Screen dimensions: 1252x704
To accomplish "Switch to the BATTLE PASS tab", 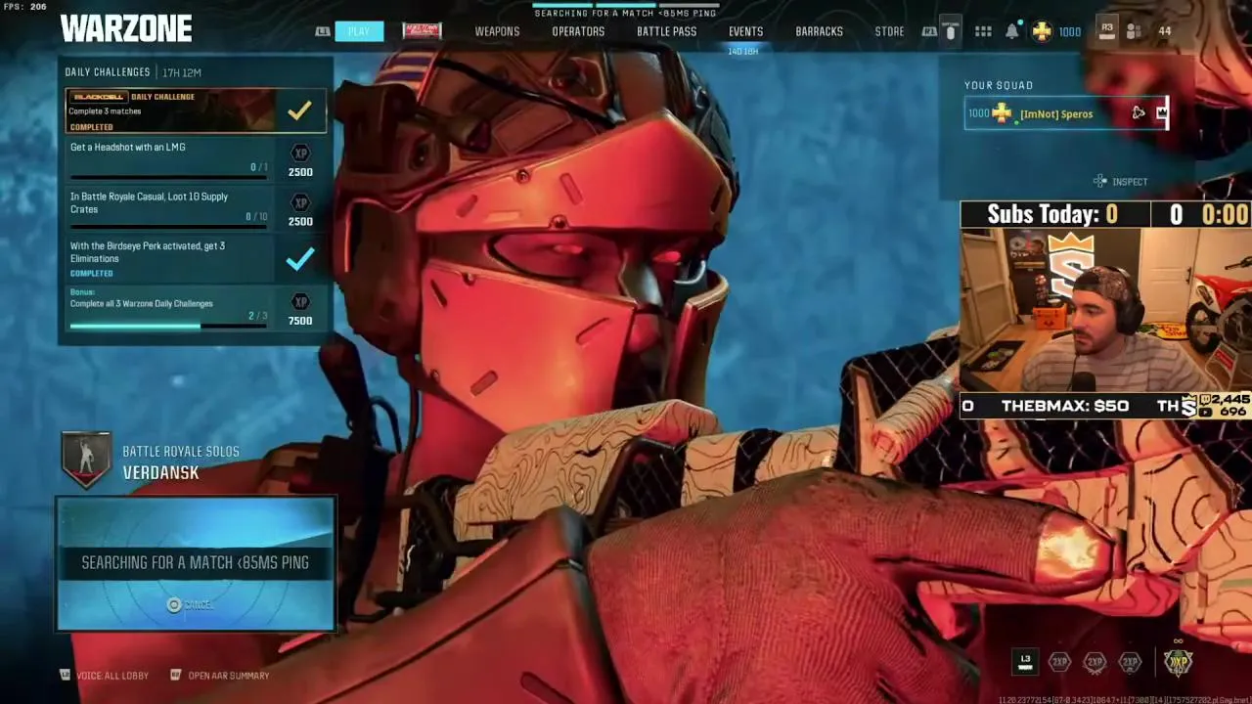I will pos(666,31).
